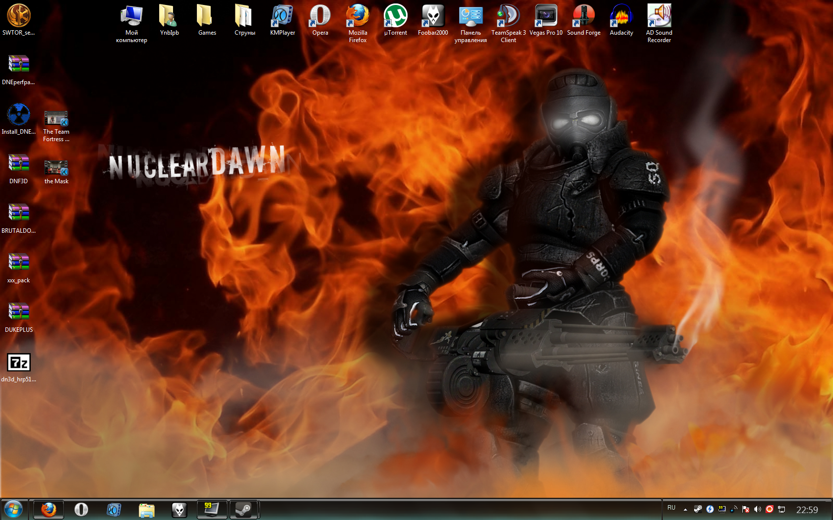Viewport: 833px width, 520px height.
Task: Open Панель управления shortcut
Action: pyautogui.click(x=471, y=23)
